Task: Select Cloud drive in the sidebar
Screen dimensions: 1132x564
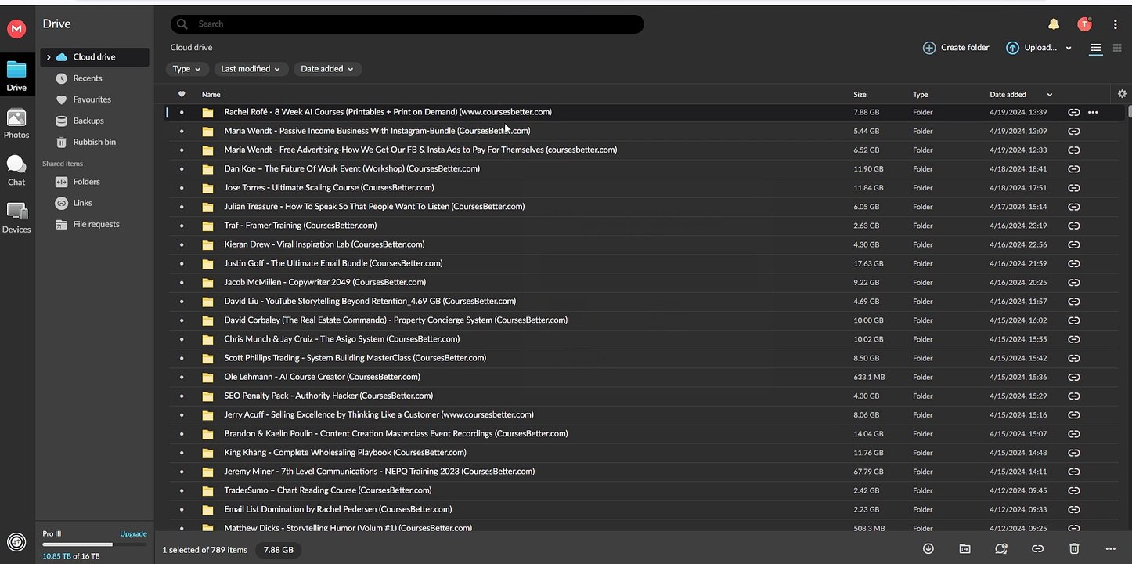Action: click(x=94, y=57)
